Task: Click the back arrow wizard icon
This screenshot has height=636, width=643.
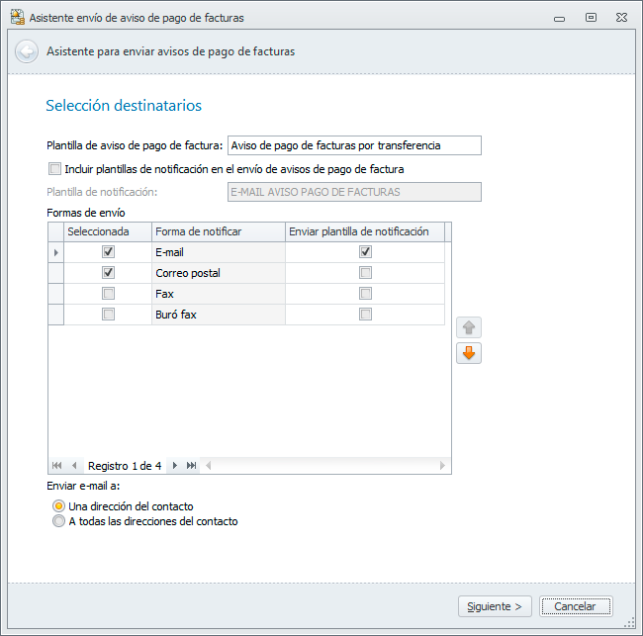Action: [x=27, y=51]
